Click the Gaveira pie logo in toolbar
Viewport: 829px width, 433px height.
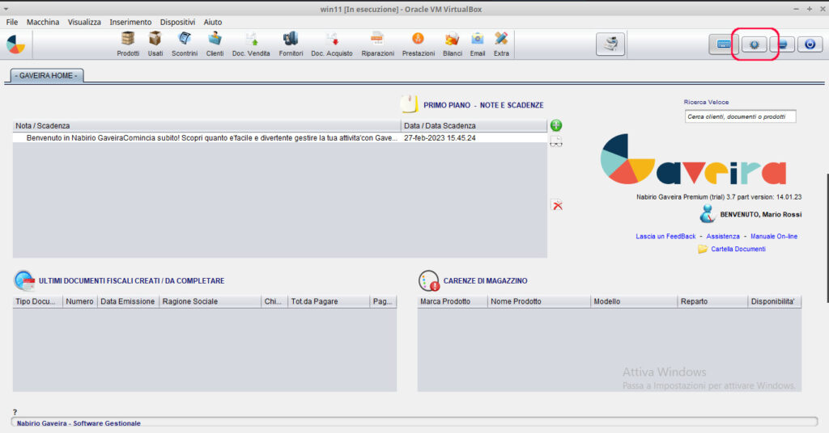tap(16, 44)
